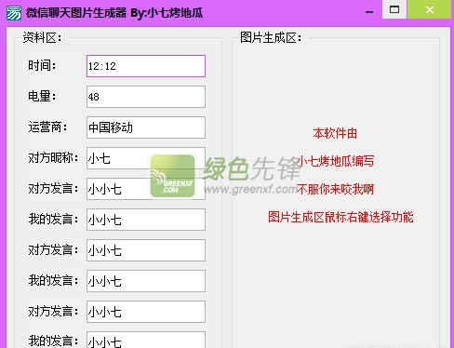Click the red text 不服你来咬我啊

point(335,189)
